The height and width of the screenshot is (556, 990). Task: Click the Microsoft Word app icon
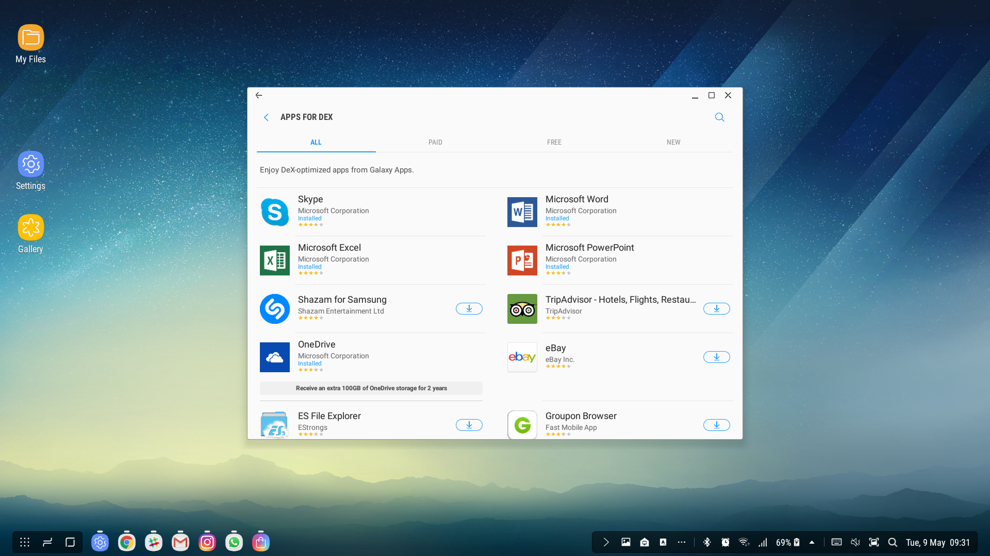(x=522, y=212)
